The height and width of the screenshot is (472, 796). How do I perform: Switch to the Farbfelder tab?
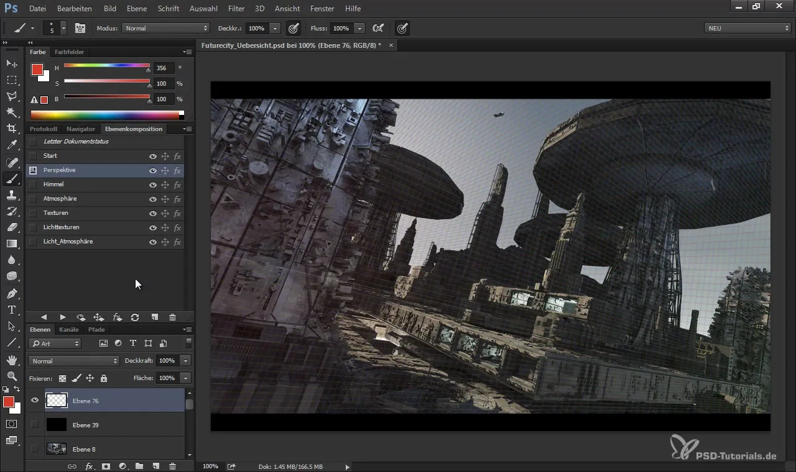click(x=69, y=52)
